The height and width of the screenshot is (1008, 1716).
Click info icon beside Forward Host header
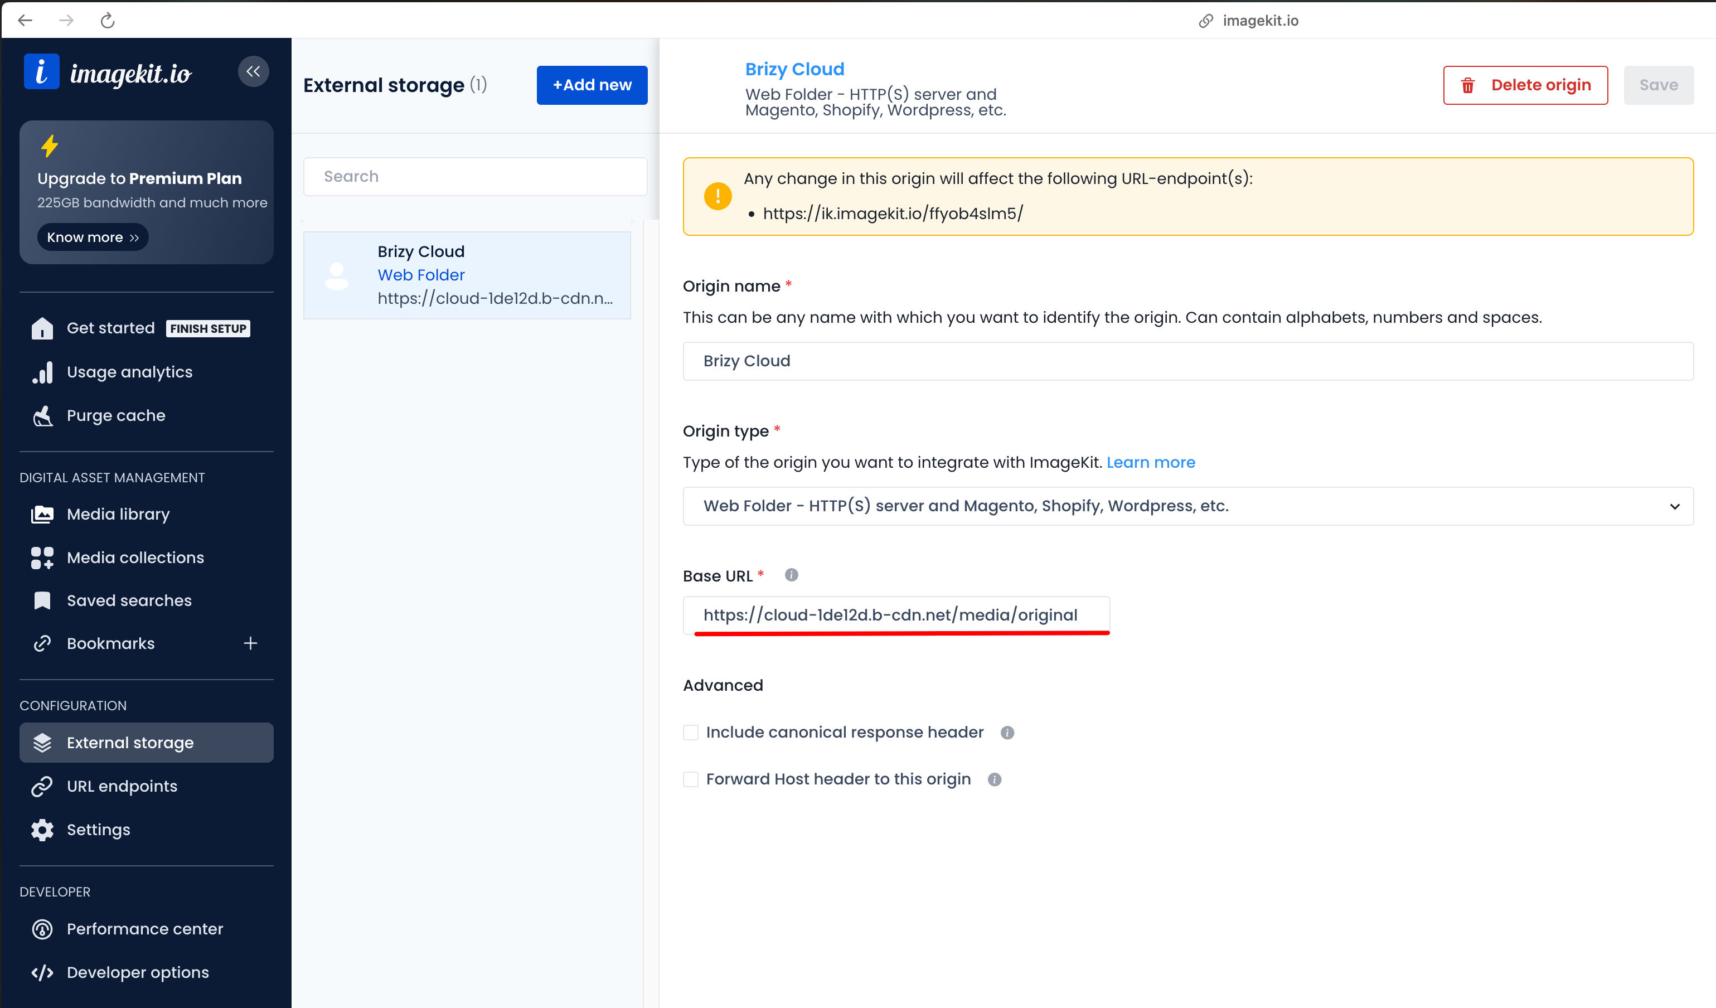tap(995, 780)
